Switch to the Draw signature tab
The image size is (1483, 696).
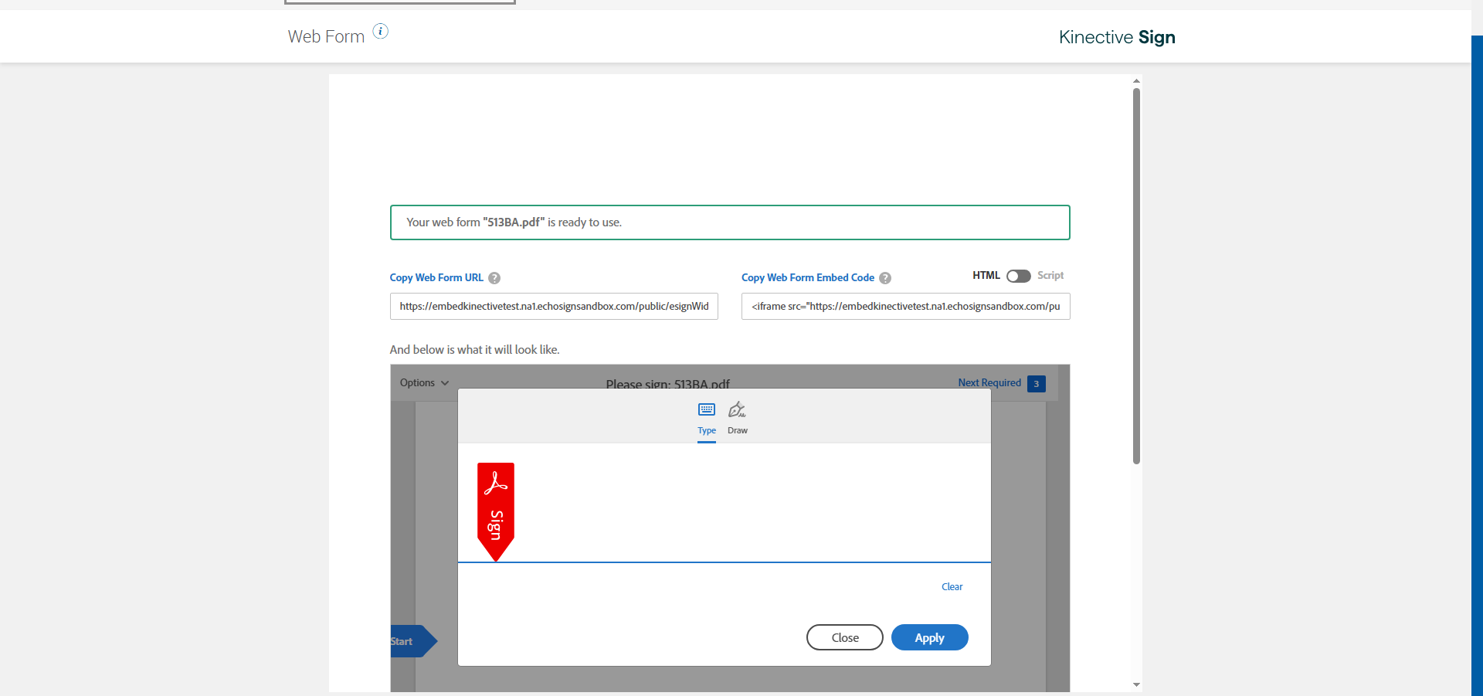point(738,418)
